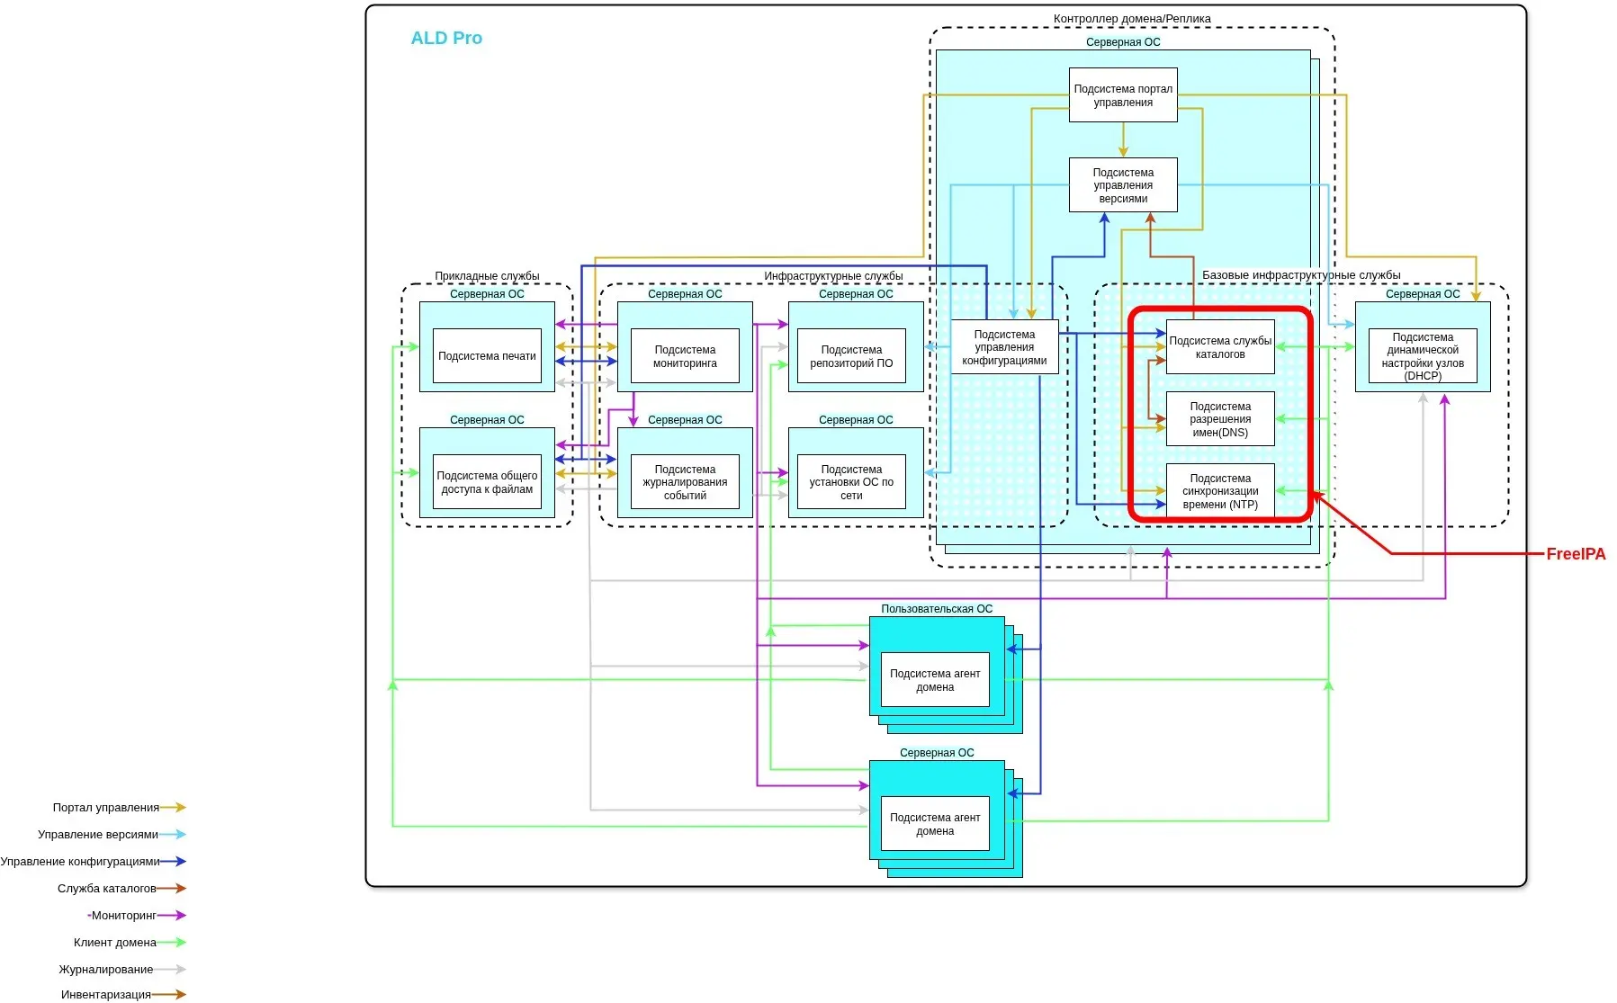Click the "Подсистема разрешения имен(DNS)" box
The image size is (1617, 1003).
[1220, 419]
